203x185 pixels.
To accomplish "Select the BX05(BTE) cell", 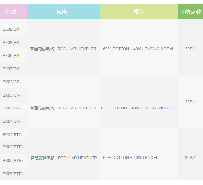I will click(x=13, y=161).
